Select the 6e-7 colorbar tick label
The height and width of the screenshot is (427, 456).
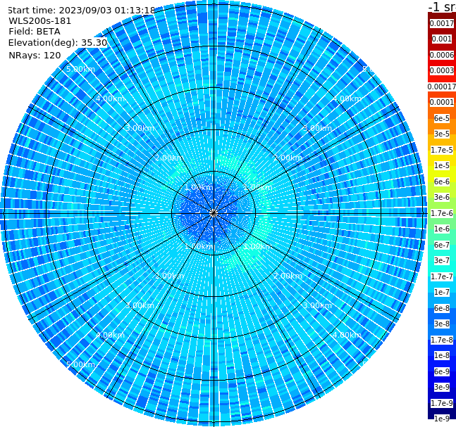coord(442,245)
